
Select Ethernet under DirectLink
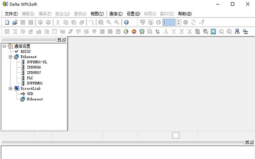pyautogui.click(x=35, y=99)
